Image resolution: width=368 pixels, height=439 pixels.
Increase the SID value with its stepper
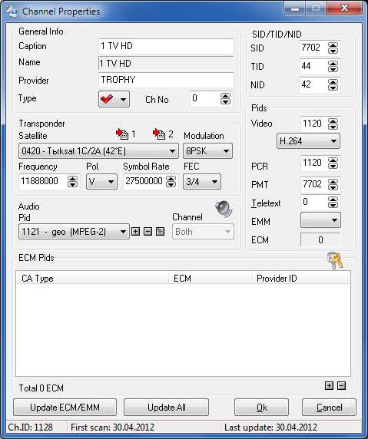point(333,45)
